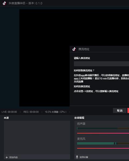This screenshot has height=161, width=129.
Task: Click the 推流地址 dialog title
Action: [84, 49]
